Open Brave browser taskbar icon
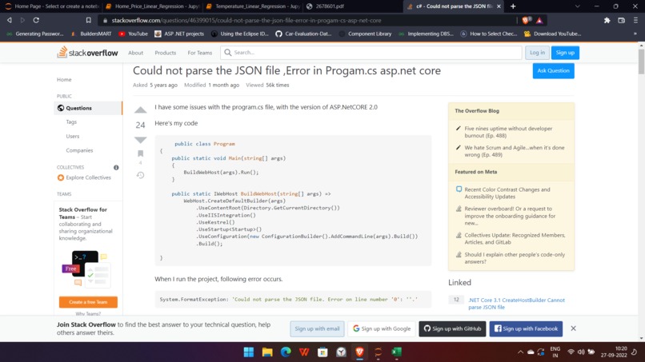Screen dimensions: 645x362 [x=359, y=352]
